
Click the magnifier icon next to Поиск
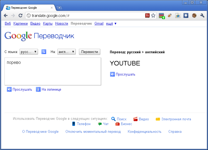pyautogui.click(x=113, y=119)
